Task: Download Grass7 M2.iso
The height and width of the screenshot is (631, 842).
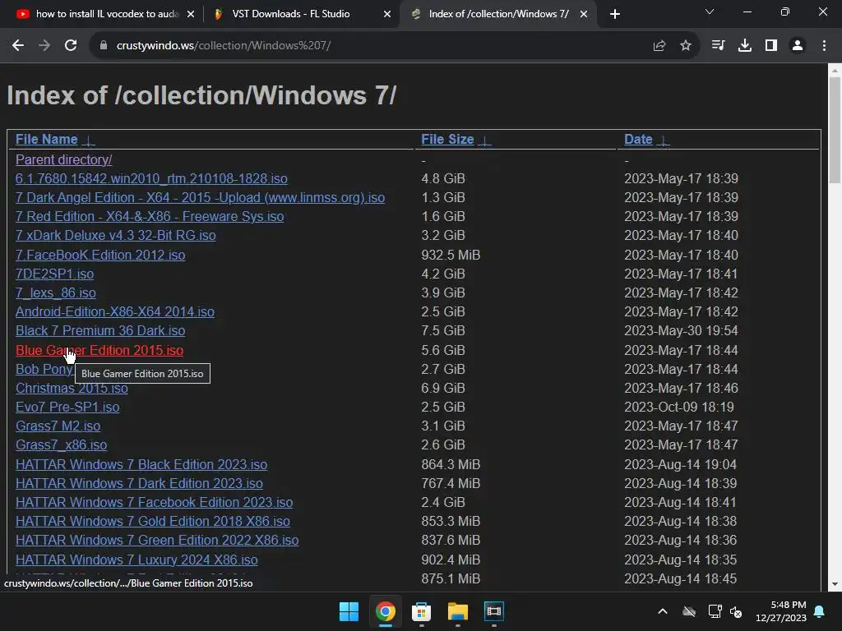Action: pos(58,426)
